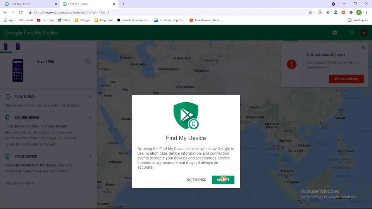Go back to the previous page
Viewport: 372px width, 209px height.
(5, 12)
